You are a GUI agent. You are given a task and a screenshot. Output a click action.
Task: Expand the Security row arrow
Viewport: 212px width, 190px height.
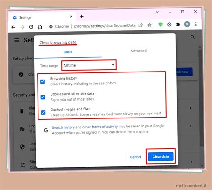point(191,144)
